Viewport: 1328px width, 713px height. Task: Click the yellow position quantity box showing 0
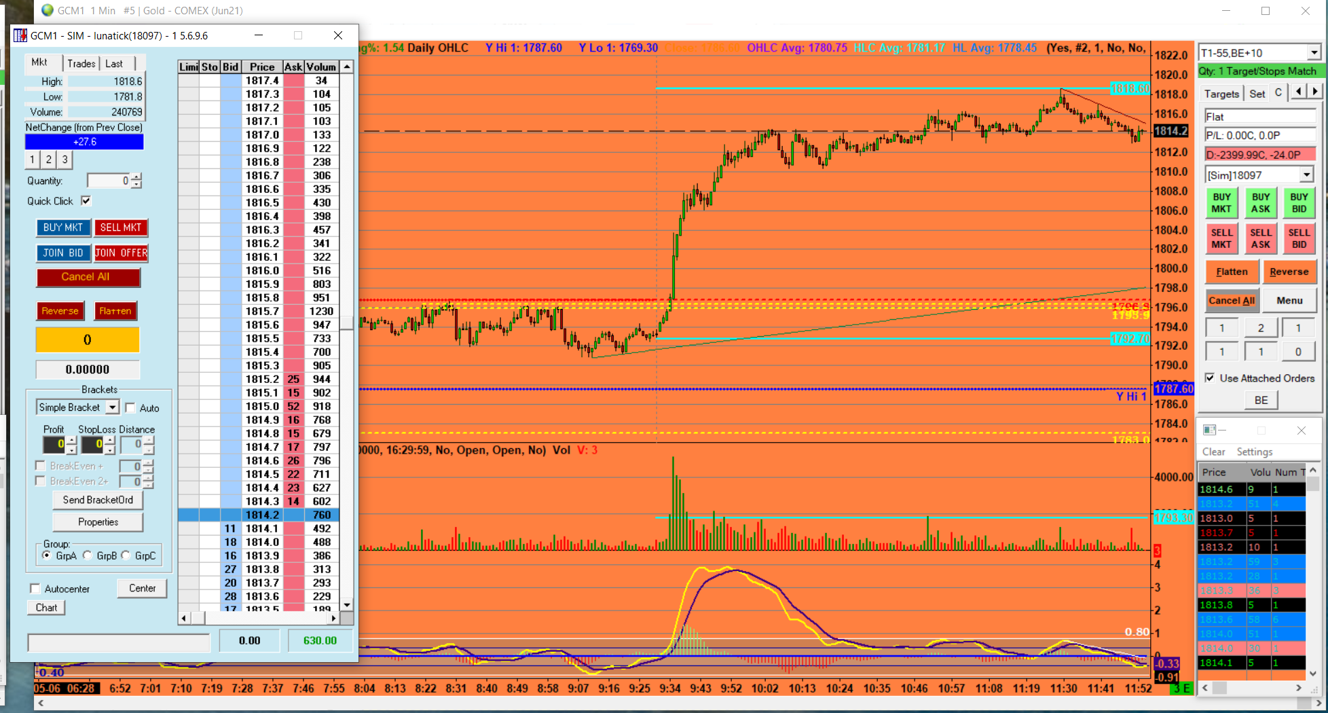(x=88, y=340)
